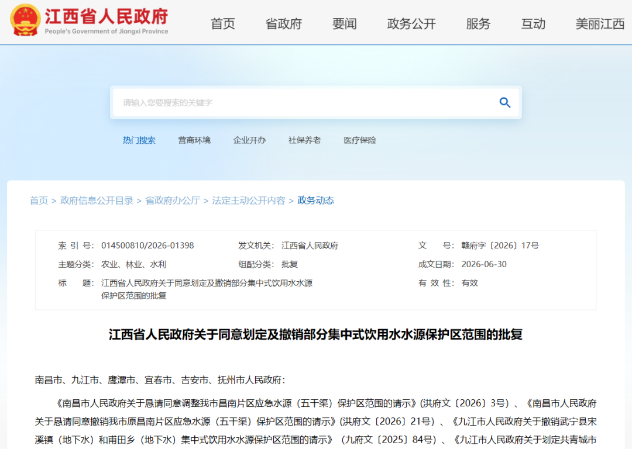The image size is (632, 449).
Task: Click the 主题分类 field label
Action: coord(75,265)
